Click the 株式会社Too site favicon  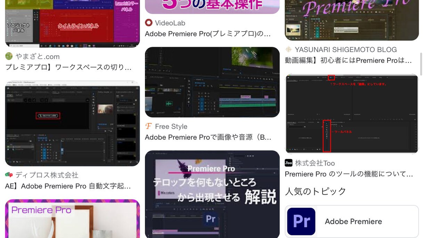(x=288, y=163)
